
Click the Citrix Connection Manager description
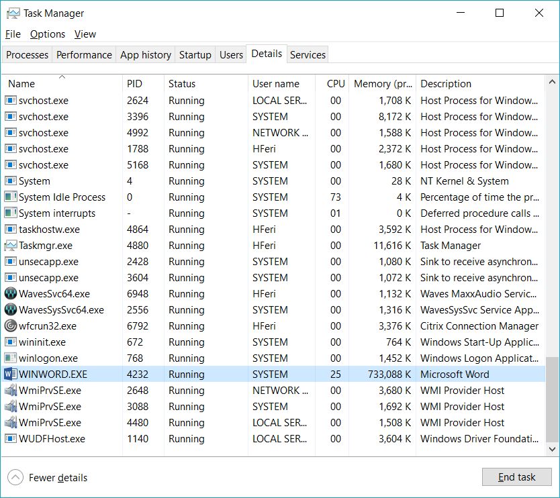479,326
